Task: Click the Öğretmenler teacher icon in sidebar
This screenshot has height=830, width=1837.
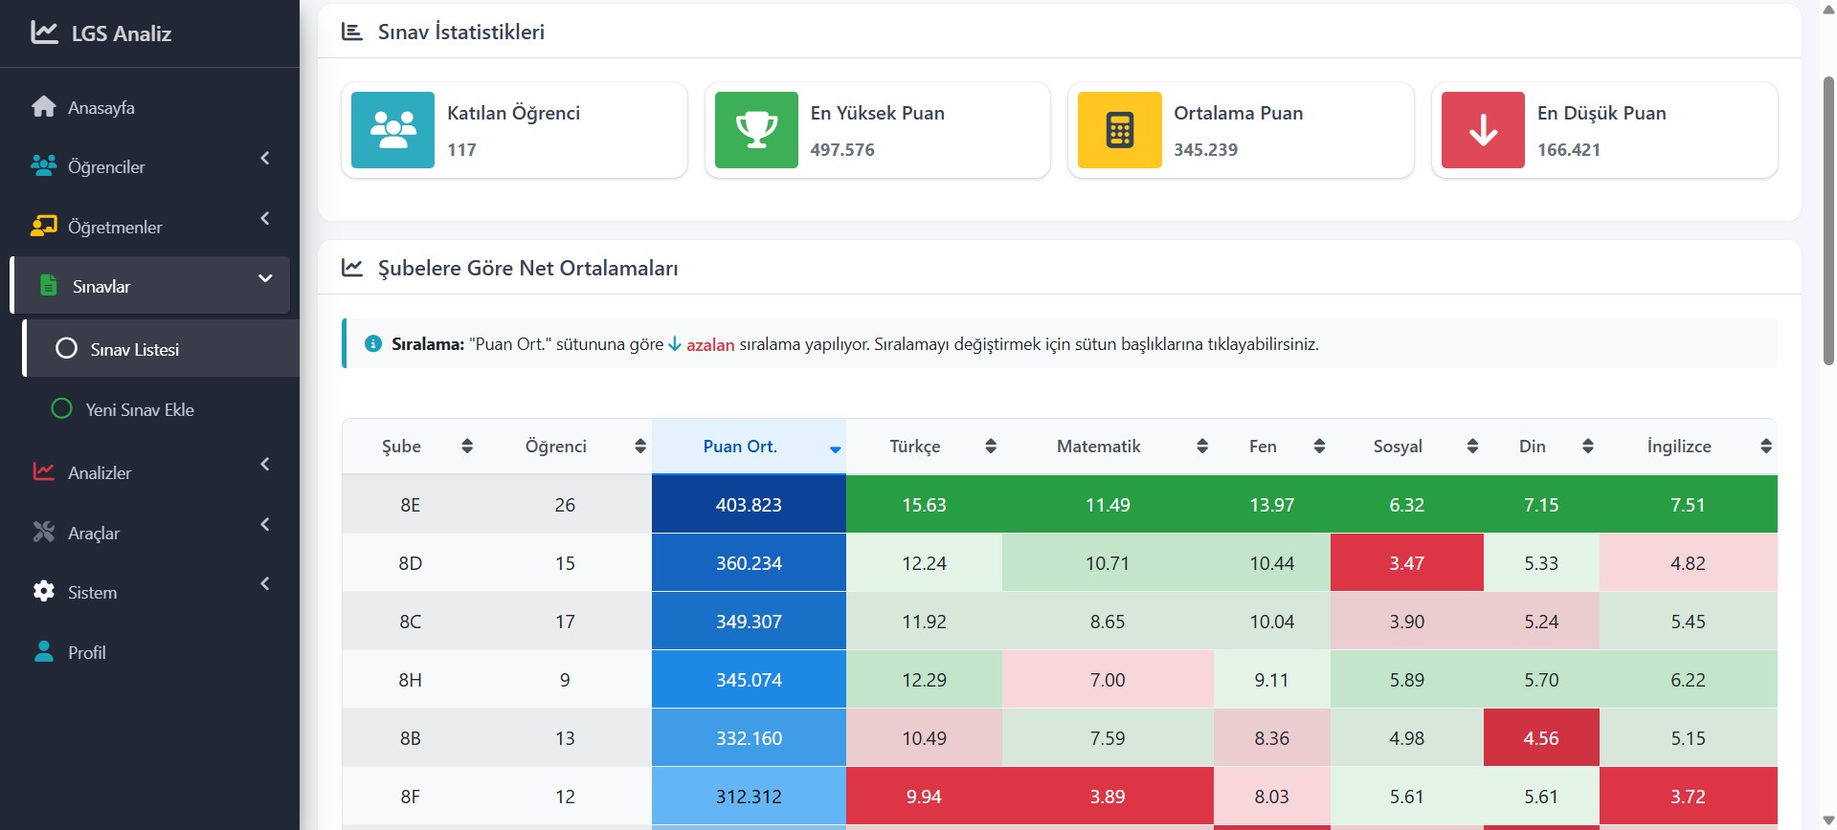Action: [x=44, y=227]
